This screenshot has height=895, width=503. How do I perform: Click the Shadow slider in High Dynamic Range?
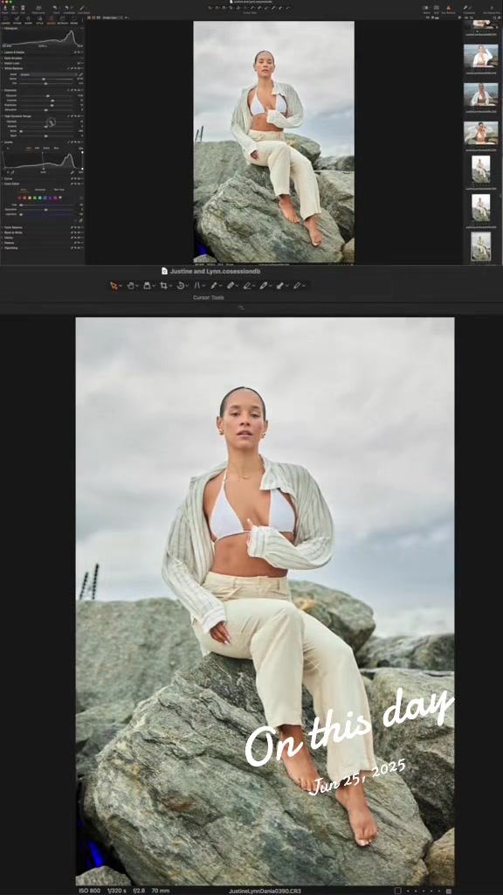tap(45, 126)
